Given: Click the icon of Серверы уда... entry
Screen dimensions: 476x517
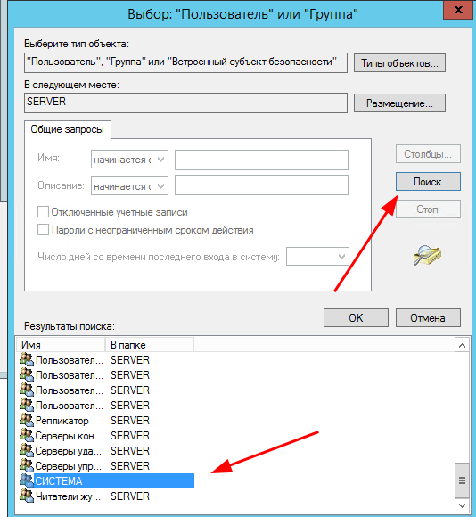Looking at the screenshot, I should coord(27,451).
